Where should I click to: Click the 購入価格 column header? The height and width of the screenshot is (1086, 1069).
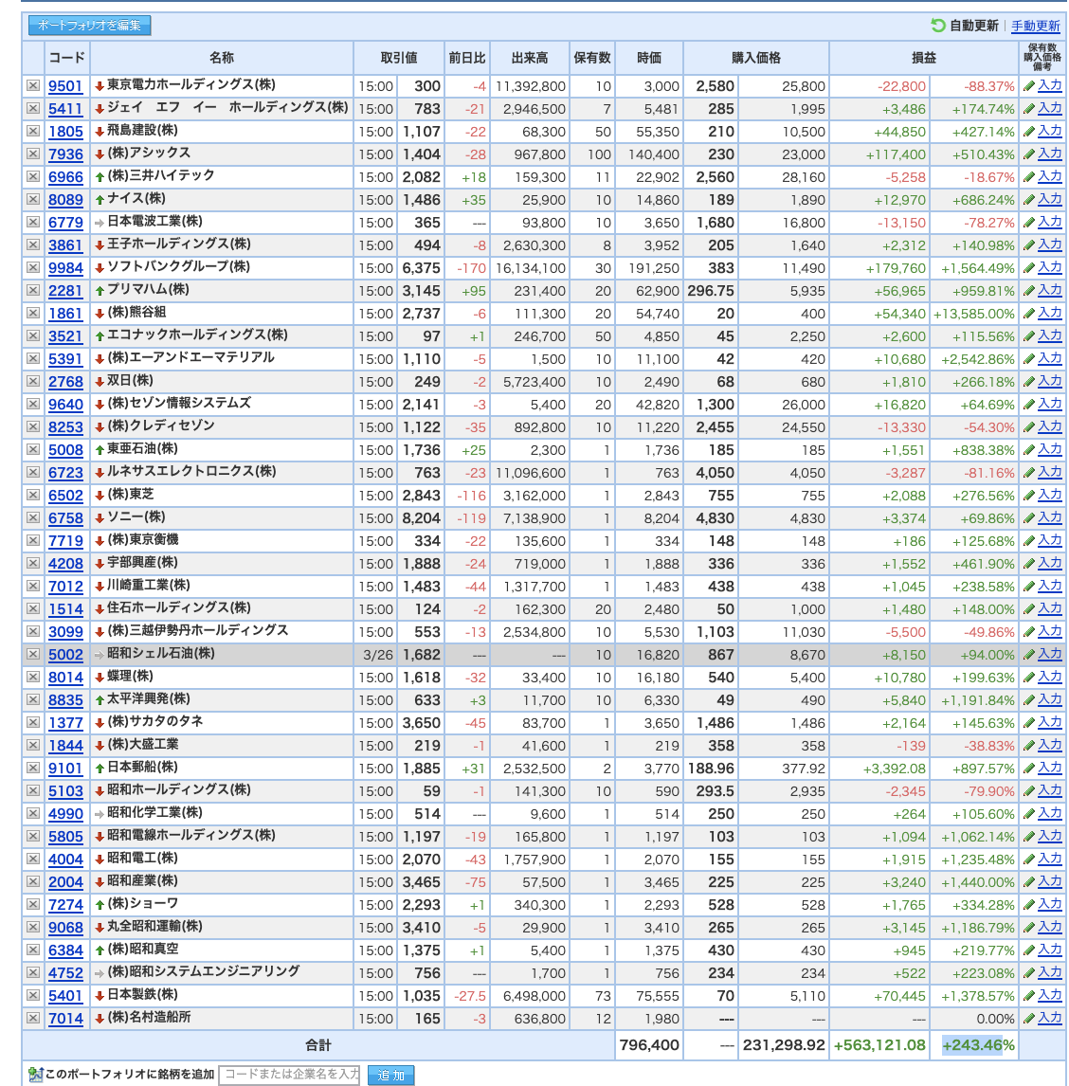(756, 58)
